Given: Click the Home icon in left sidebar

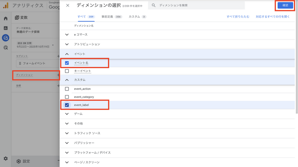Looking at the screenshot, I should [6, 19].
